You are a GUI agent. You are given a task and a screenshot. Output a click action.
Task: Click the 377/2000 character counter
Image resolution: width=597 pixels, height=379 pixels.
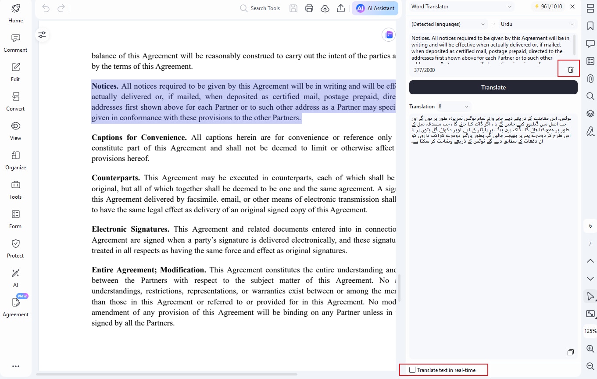pyautogui.click(x=424, y=70)
